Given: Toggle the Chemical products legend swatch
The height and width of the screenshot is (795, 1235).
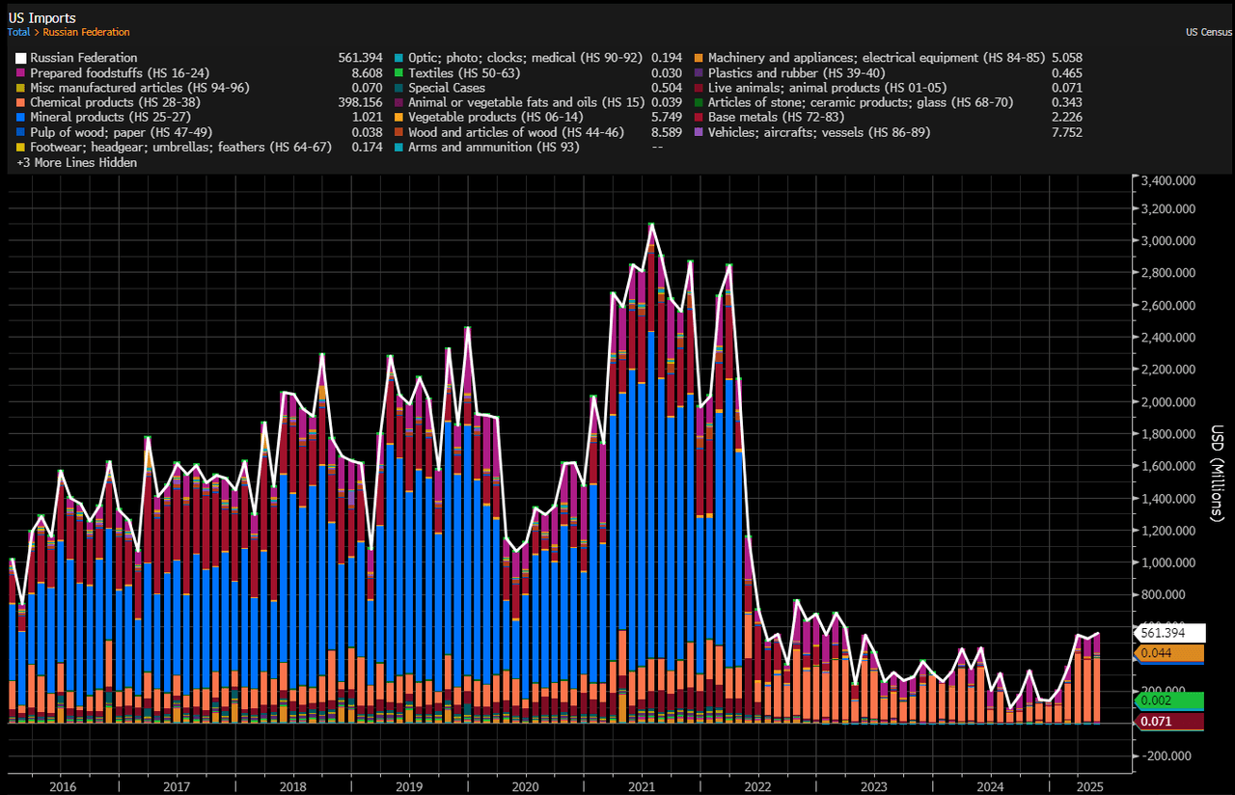Looking at the screenshot, I should [21, 102].
